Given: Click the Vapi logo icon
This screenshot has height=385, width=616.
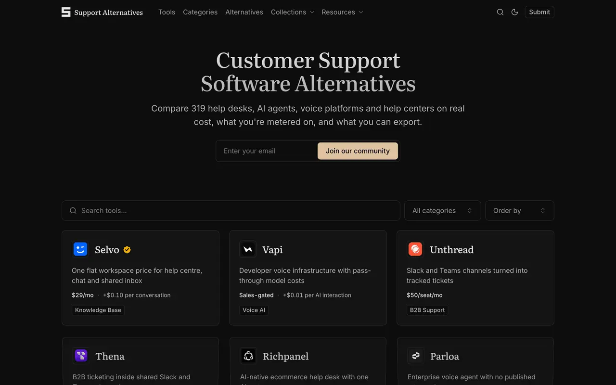Looking at the screenshot, I should [x=248, y=249].
